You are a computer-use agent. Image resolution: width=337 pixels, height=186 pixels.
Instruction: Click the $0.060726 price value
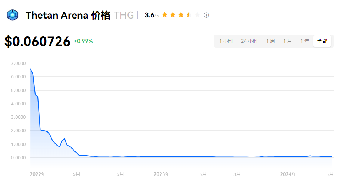pos(37,41)
